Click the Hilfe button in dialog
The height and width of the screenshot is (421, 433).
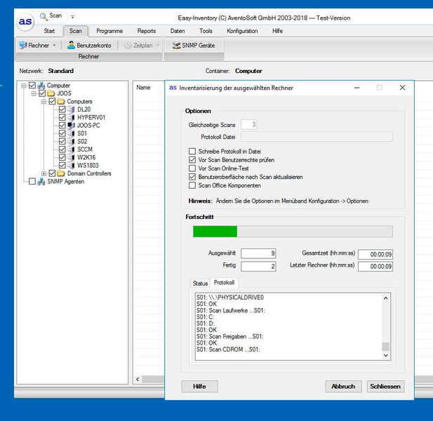(199, 387)
